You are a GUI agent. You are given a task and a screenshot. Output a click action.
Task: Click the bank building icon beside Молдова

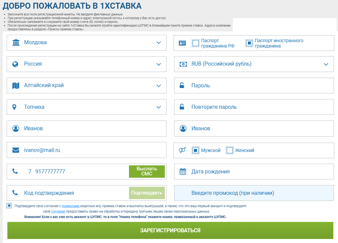coord(16,43)
